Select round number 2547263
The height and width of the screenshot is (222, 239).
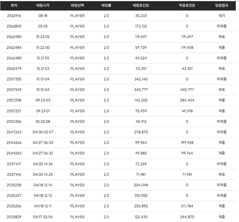[x=14, y=132]
